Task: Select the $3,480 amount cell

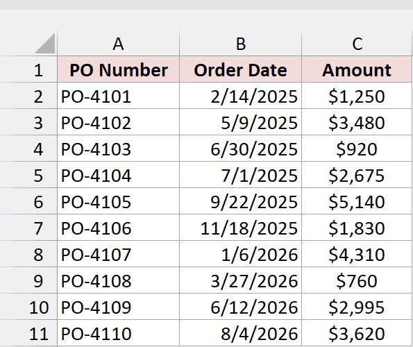Action: point(357,122)
